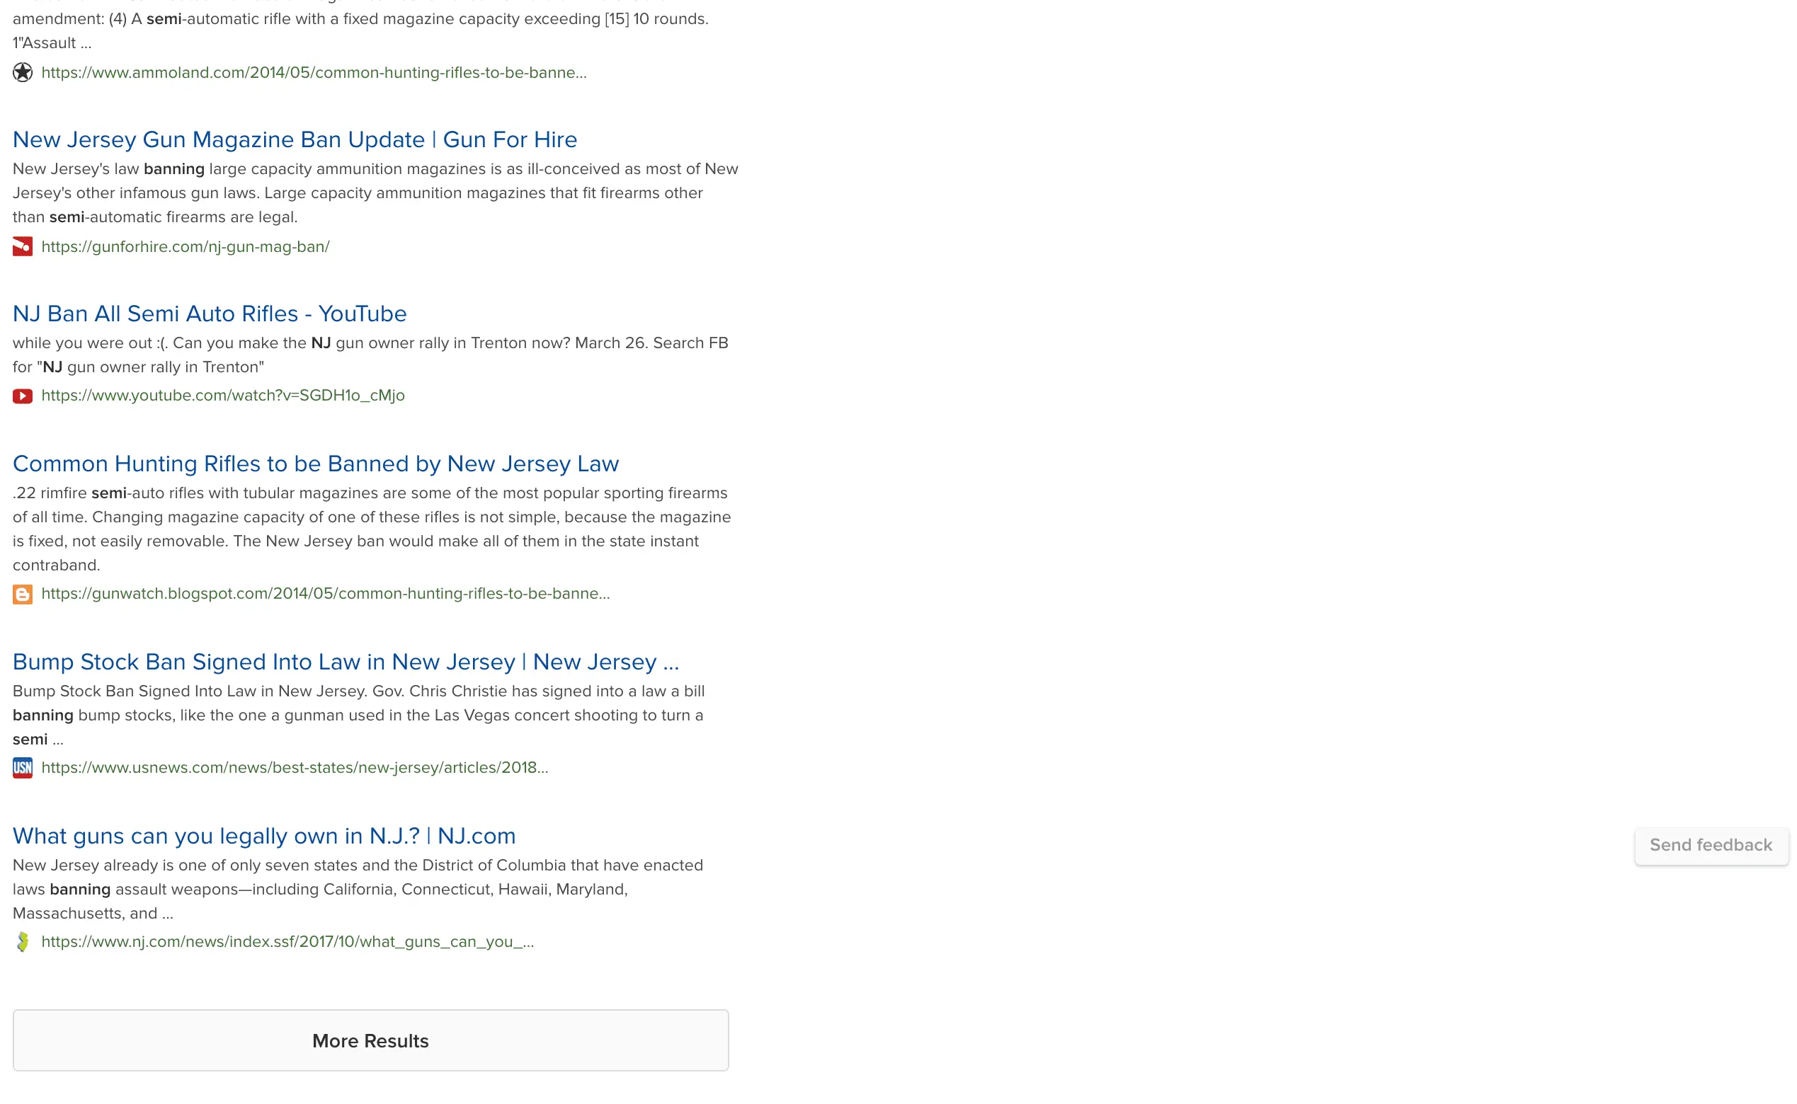Screen dimensions: 1797x1104
Task: Load more with More Results button
Action: [x=370, y=1040]
